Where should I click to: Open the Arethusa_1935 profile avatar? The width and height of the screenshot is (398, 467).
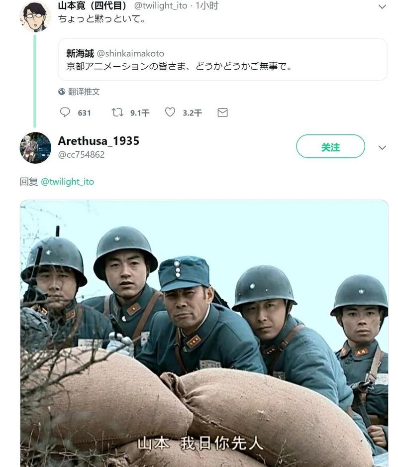[x=35, y=148]
